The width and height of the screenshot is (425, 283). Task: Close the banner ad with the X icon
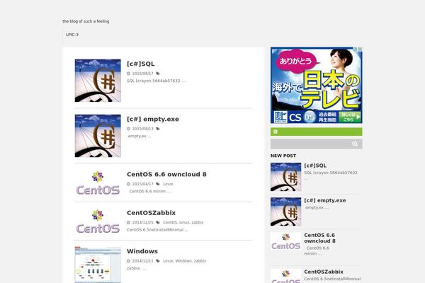(360, 49)
